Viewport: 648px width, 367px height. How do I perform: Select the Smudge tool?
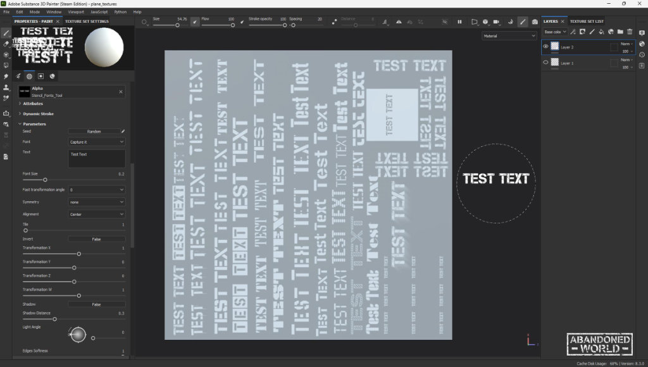pos(6,77)
